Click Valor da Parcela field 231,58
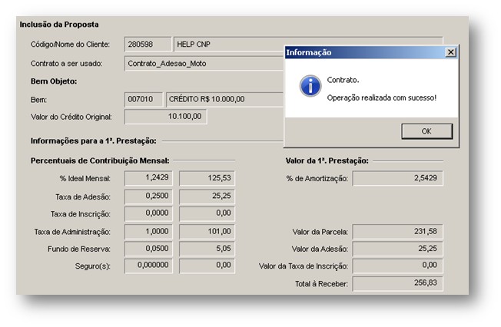This screenshot has width=501, height=327. tap(398, 232)
